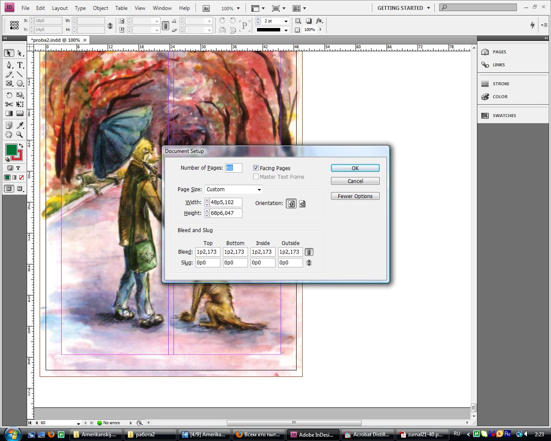Select the Eyedropper tool

pyautogui.click(x=20, y=125)
